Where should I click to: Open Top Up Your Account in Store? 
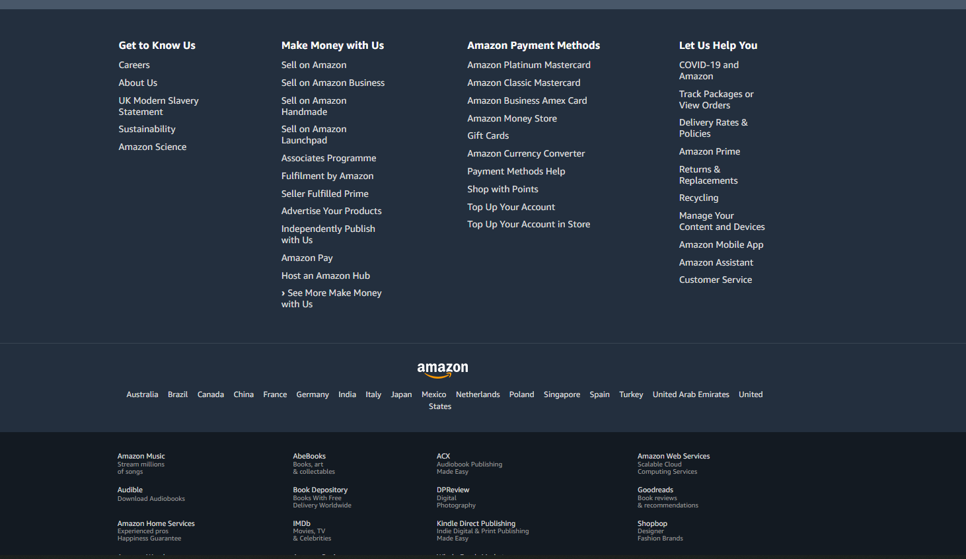pos(529,224)
